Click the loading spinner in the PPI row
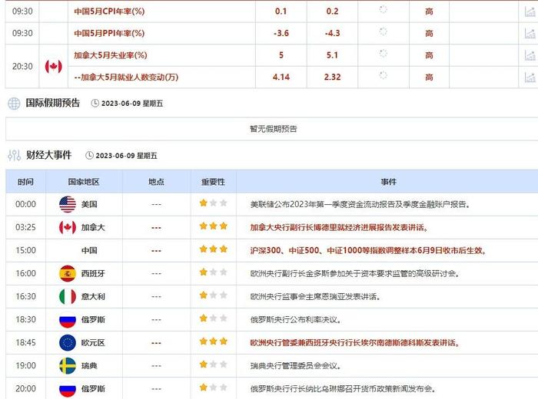The height and width of the screenshot is (399, 538). pyautogui.click(x=384, y=32)
